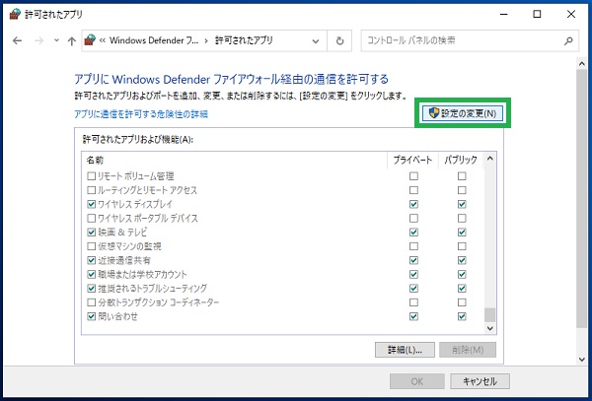This screenshot has width=592, height=401.
Task: Focus the コントロール パネルの検索 box
Action: point(470,40)
